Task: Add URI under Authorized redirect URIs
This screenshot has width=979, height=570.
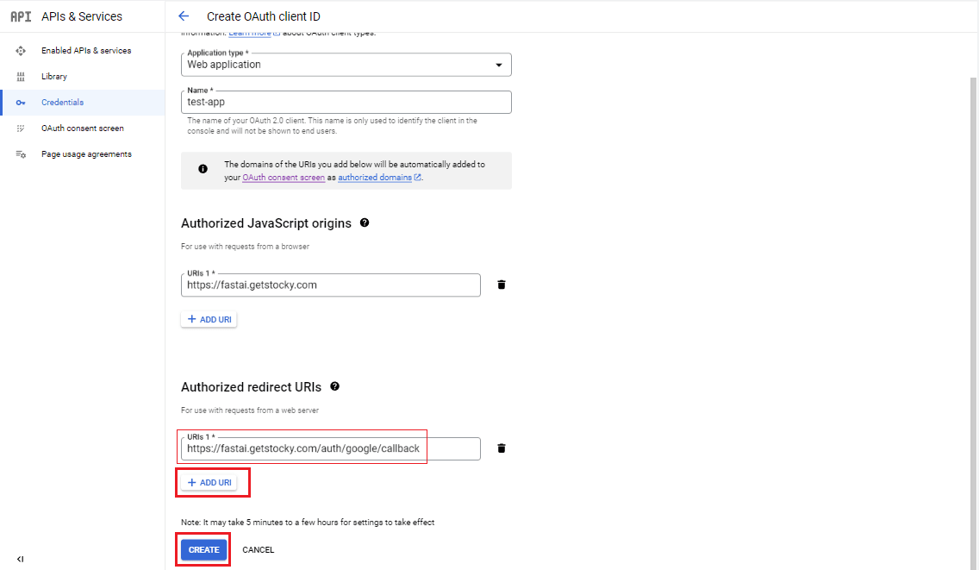Action: [x=209, y=483]
